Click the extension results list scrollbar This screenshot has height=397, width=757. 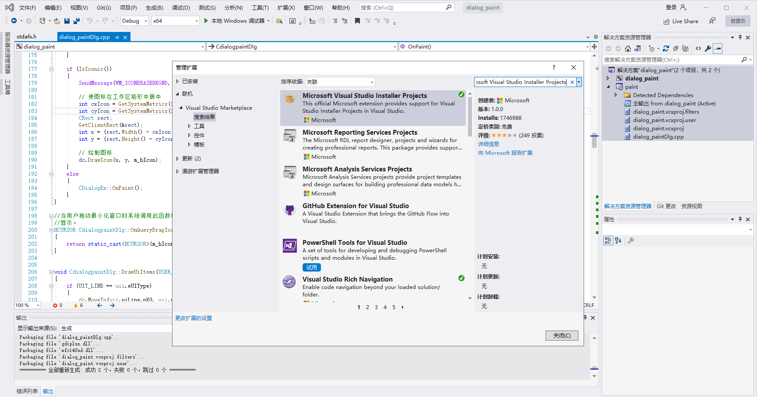click(x=470, y=116)
